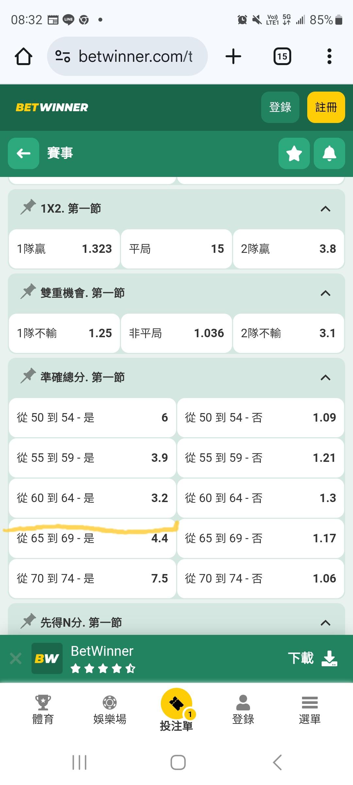Collapse the 1X2. 第一節 section

point(325,209)
